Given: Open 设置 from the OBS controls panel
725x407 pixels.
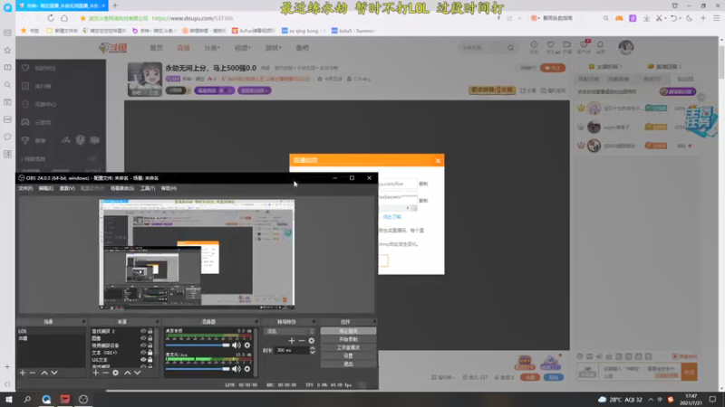Looking at the screenshot, I should tap(348, 355).
